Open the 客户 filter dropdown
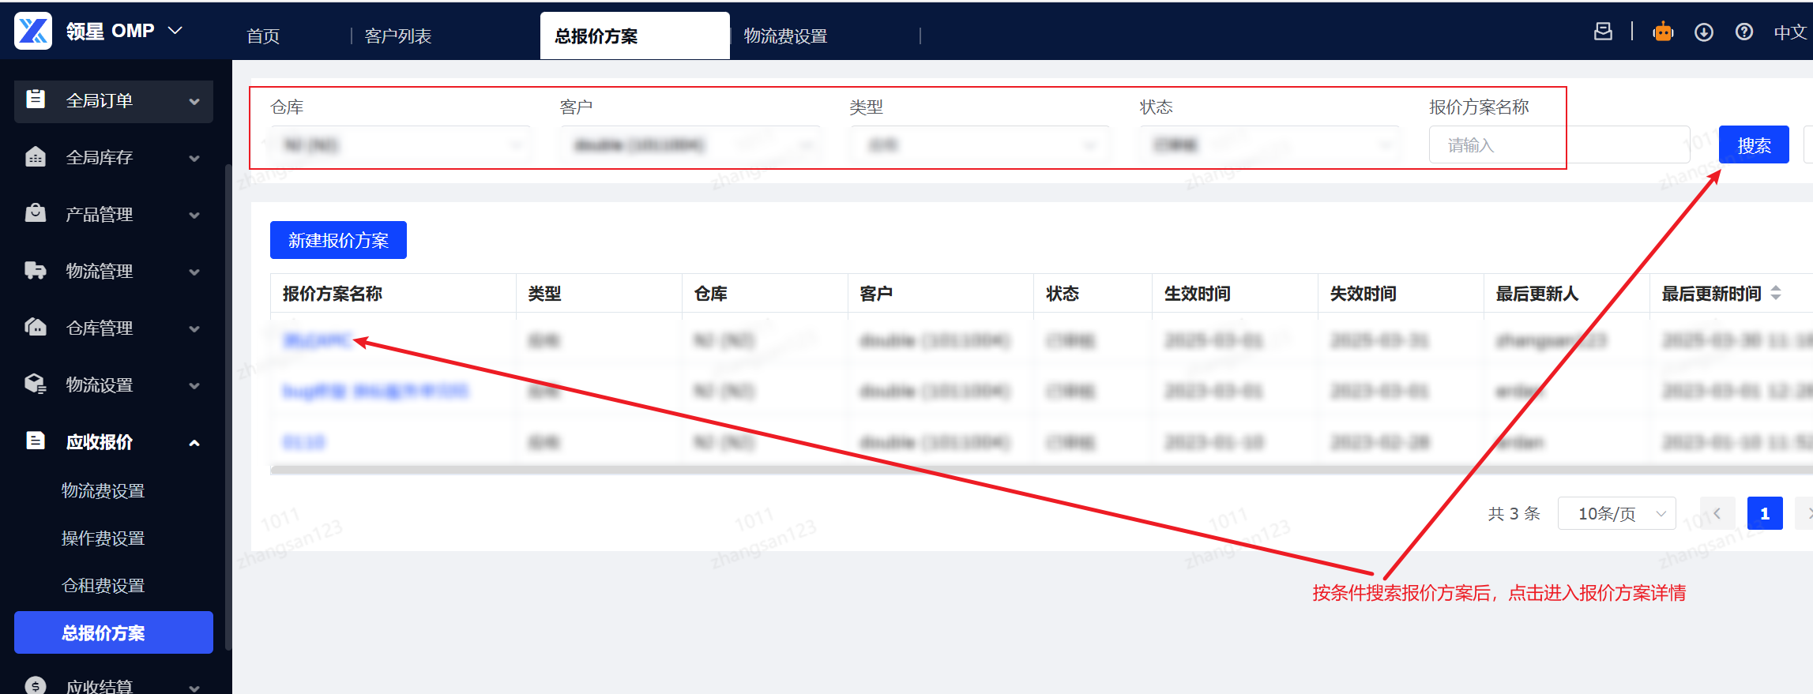This screenshot has height=694, width=1813. click(x=690, y=145)
